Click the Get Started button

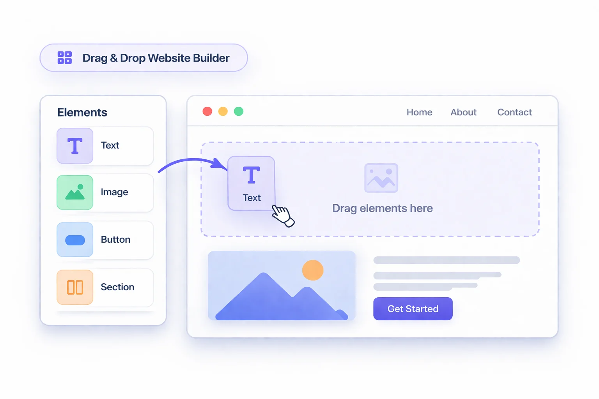(413, 309)
